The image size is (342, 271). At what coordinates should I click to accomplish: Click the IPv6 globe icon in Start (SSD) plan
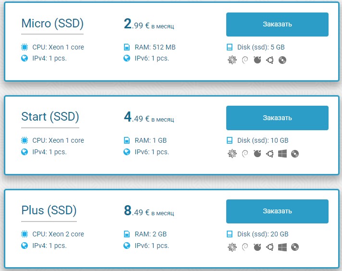click(x=127, y=152)
